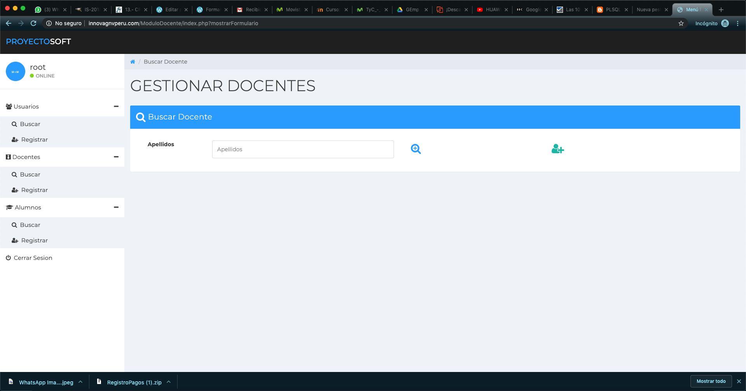
Task: Open Buscar under Docentes
Action: (30, 175)
